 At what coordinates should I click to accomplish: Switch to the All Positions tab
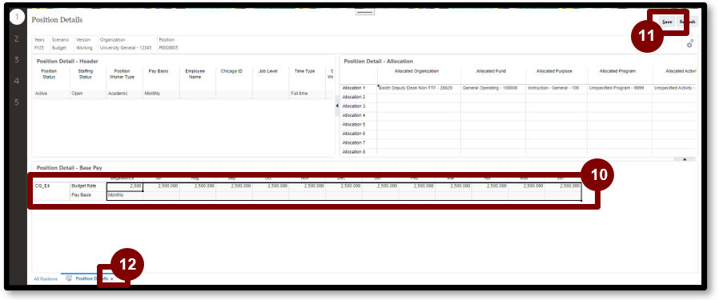tap(46, 279)
